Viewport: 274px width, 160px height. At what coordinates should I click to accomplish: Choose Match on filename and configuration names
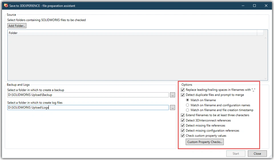coord(188,105)
